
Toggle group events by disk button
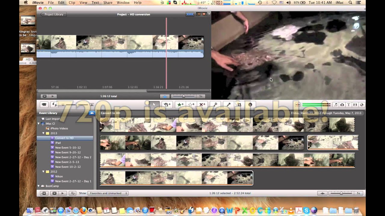[x=92, y=113]
